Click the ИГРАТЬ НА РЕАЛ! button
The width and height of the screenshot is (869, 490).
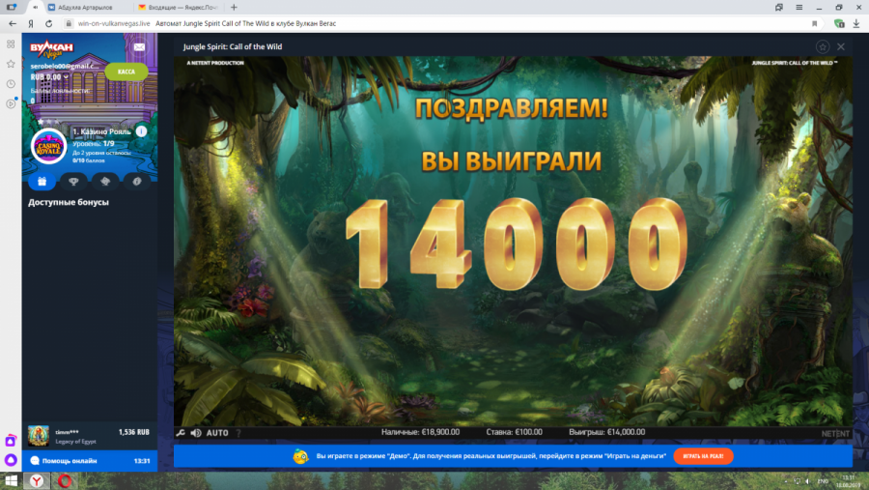pos(703,456)
